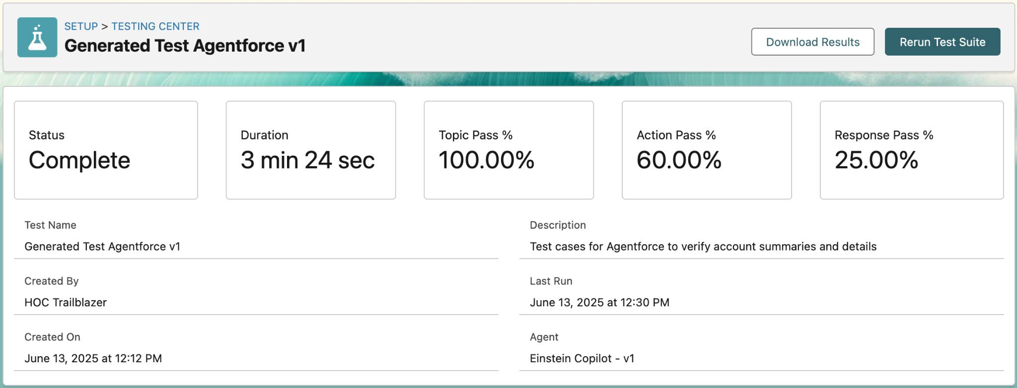The height and width of the screenshot is (388, 1017).
Task: Click the Rerun Test Suite button
Action: point(942,42)
